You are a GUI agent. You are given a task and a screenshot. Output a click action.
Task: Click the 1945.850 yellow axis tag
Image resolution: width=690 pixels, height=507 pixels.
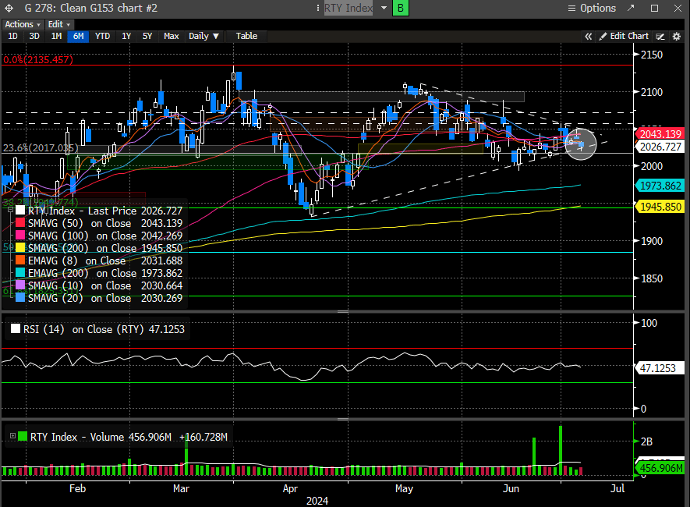660,207
